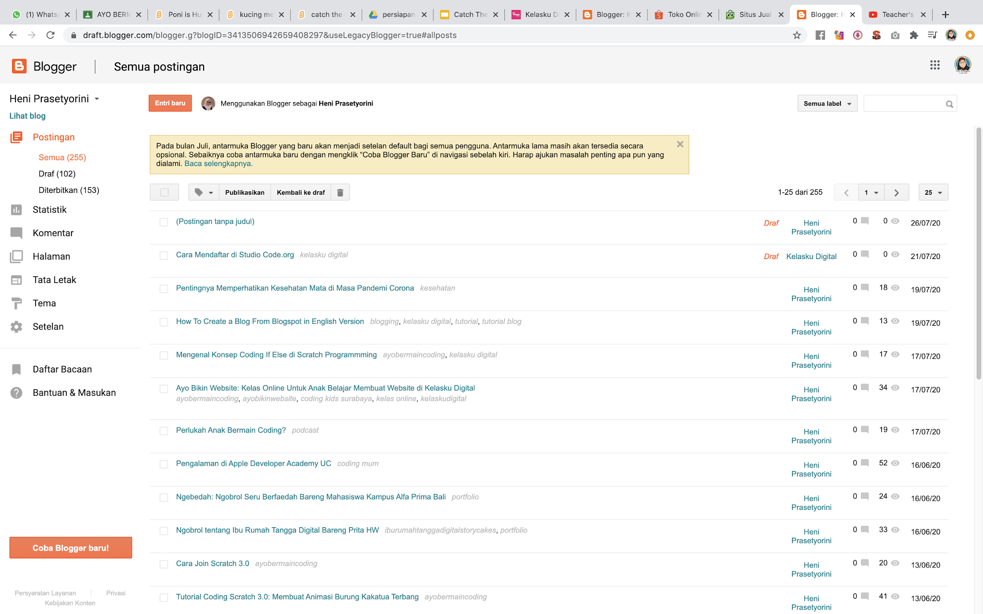Switch to the WhatsApp browser tab

(41, 14)
